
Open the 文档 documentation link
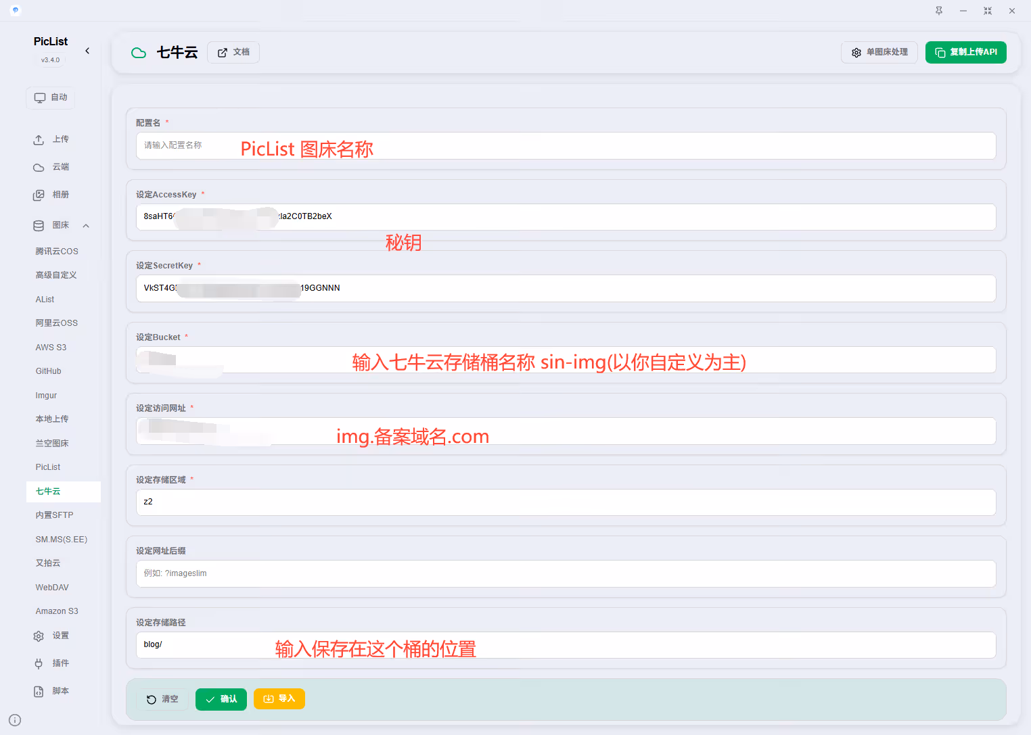(233, 52)
